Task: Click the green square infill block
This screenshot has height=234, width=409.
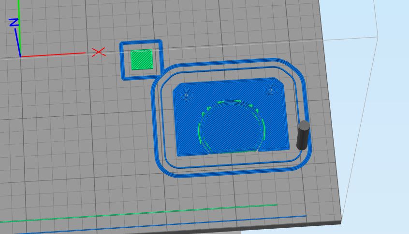Action: pos(142,60)
